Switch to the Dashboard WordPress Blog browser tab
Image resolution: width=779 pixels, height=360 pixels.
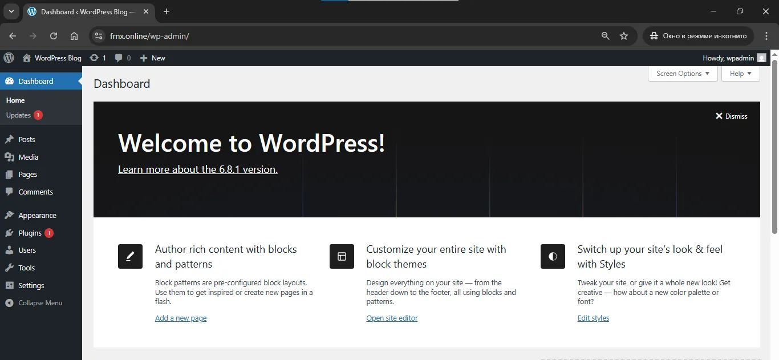click(x=88, y=12)
